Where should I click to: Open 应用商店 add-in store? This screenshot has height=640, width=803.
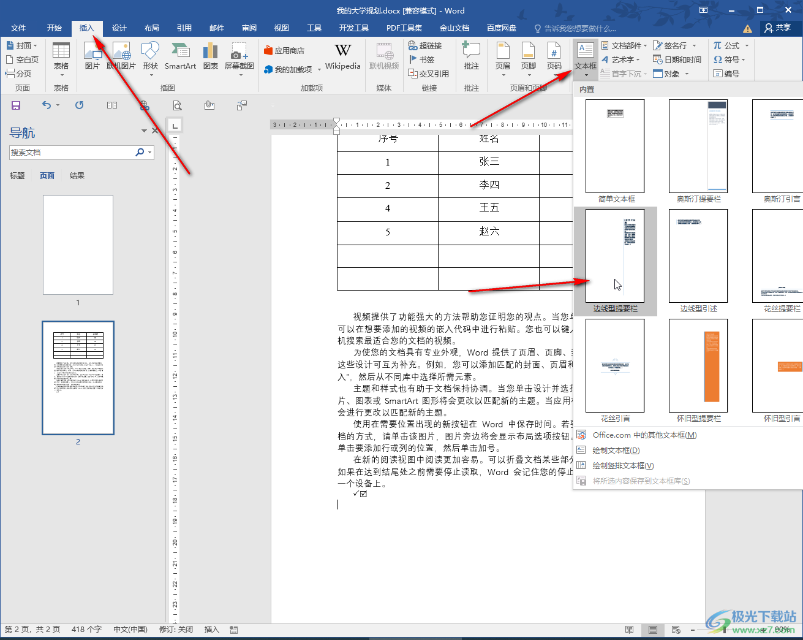coord(284,51)
